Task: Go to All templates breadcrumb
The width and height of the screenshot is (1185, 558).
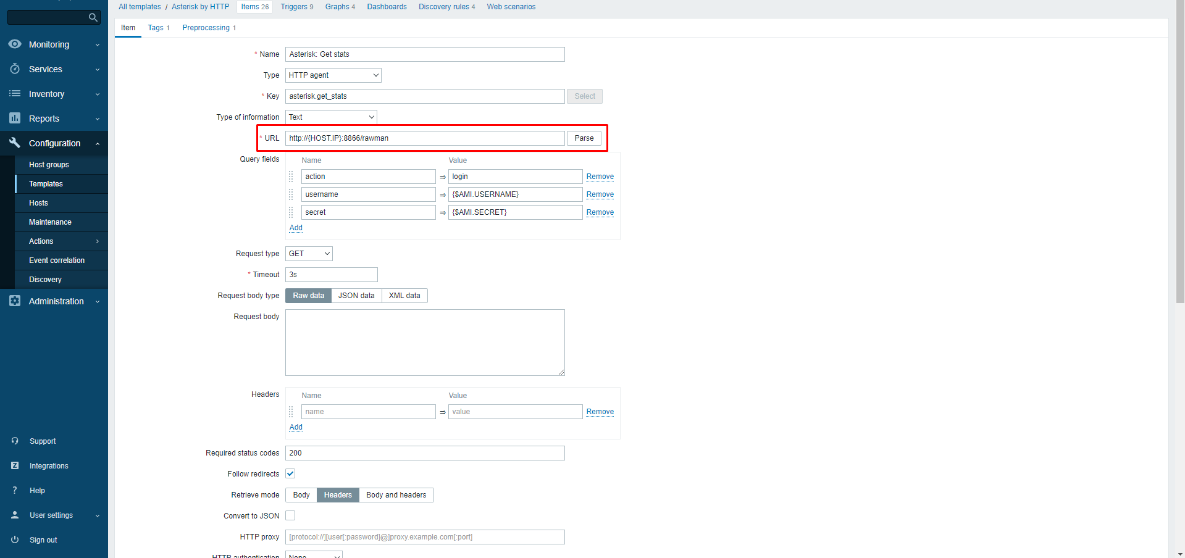Action: click(x=140, y=7)
